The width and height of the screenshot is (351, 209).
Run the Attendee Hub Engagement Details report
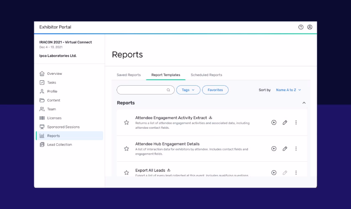274,148
